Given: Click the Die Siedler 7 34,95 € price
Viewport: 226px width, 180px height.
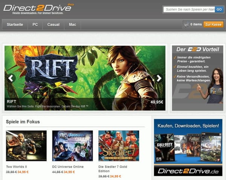Looking at the screenshot, I should [x=116, y=176].
